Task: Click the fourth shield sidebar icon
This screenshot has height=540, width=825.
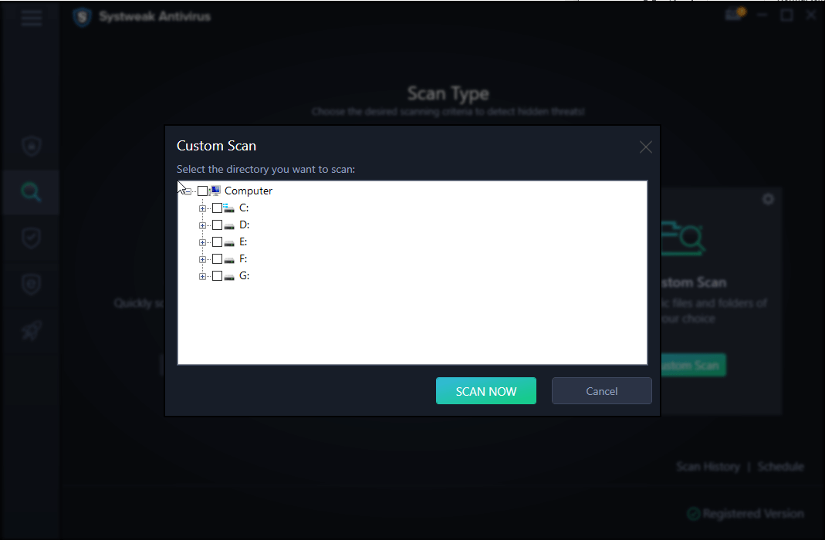Action: click(x=31, y=285)
